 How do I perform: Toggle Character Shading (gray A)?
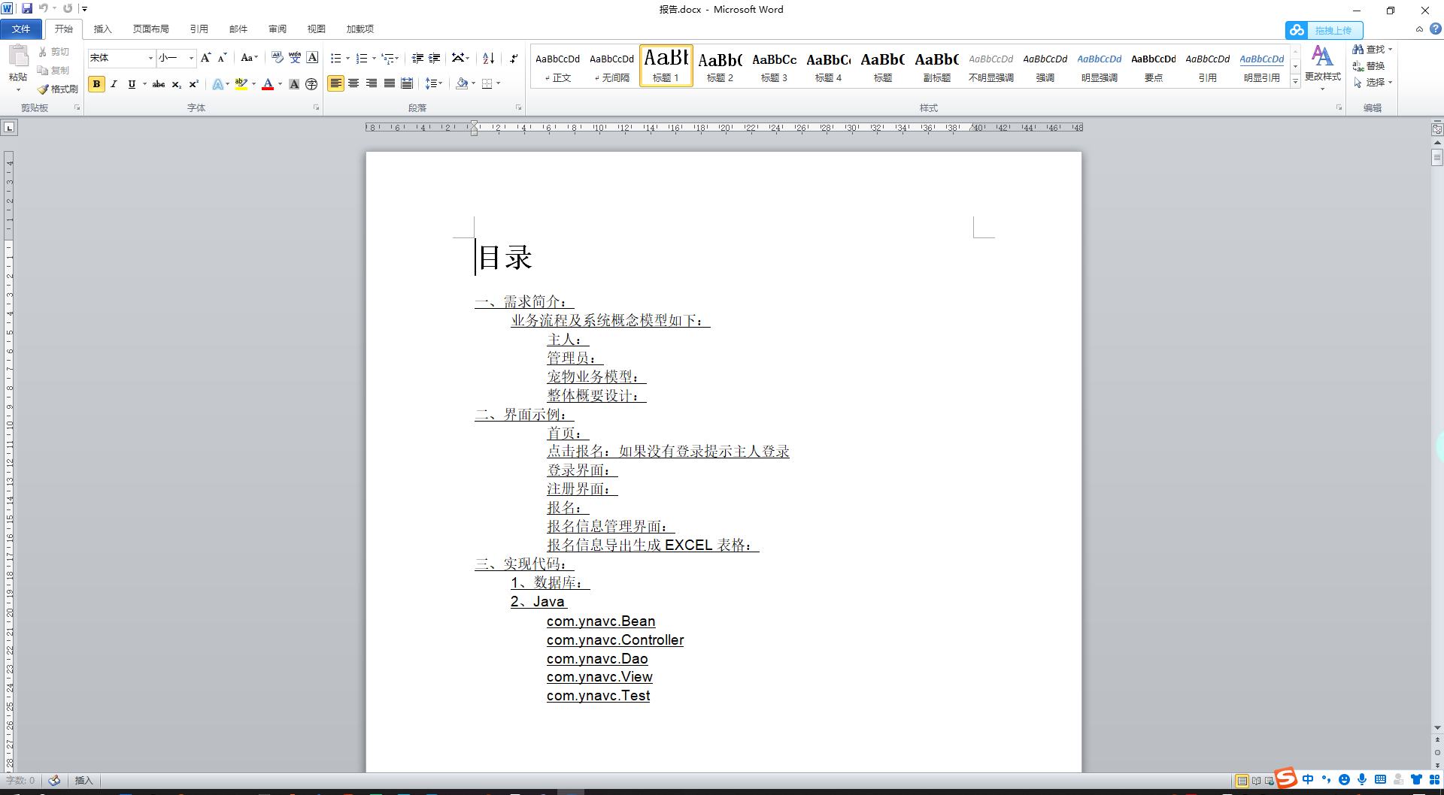click(x=294, y=84)
